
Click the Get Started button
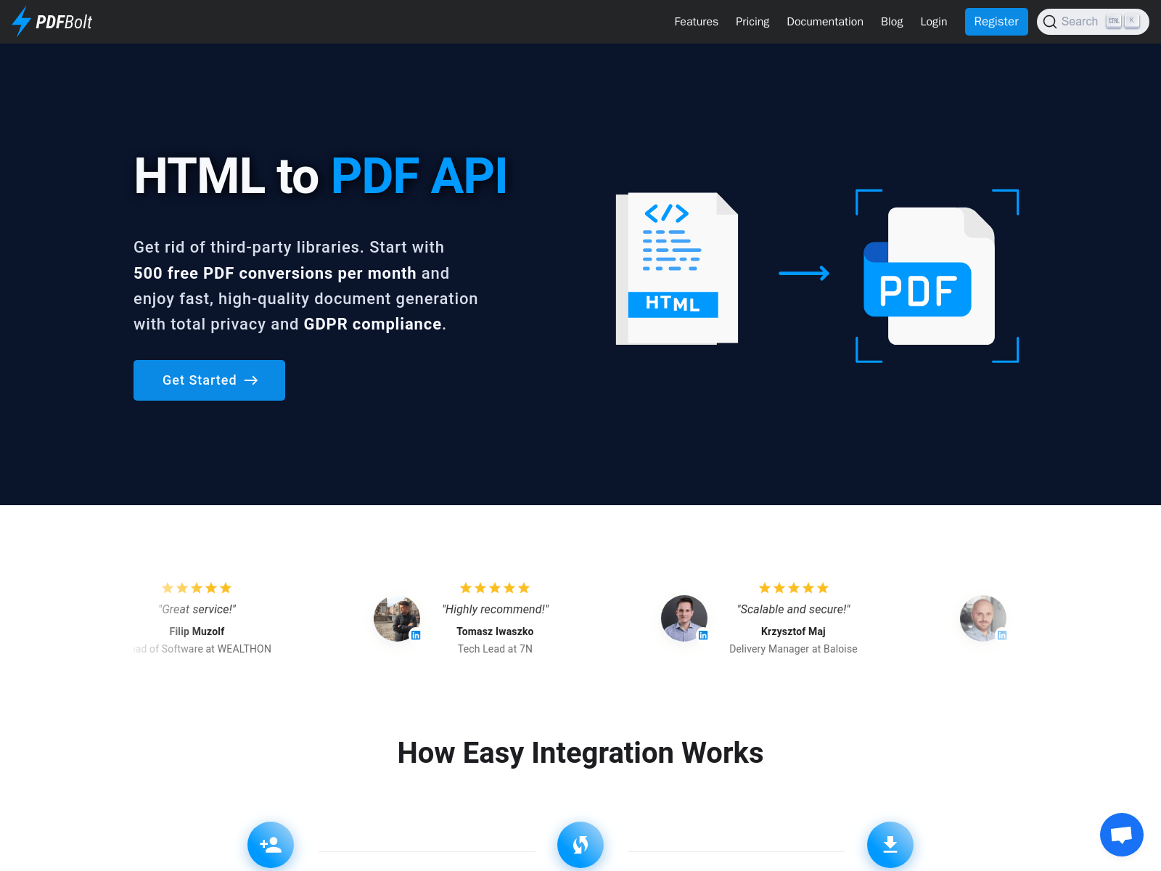209,380
